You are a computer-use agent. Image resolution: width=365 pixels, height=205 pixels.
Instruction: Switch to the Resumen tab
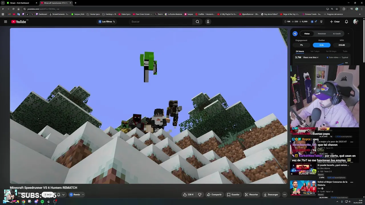322,34
